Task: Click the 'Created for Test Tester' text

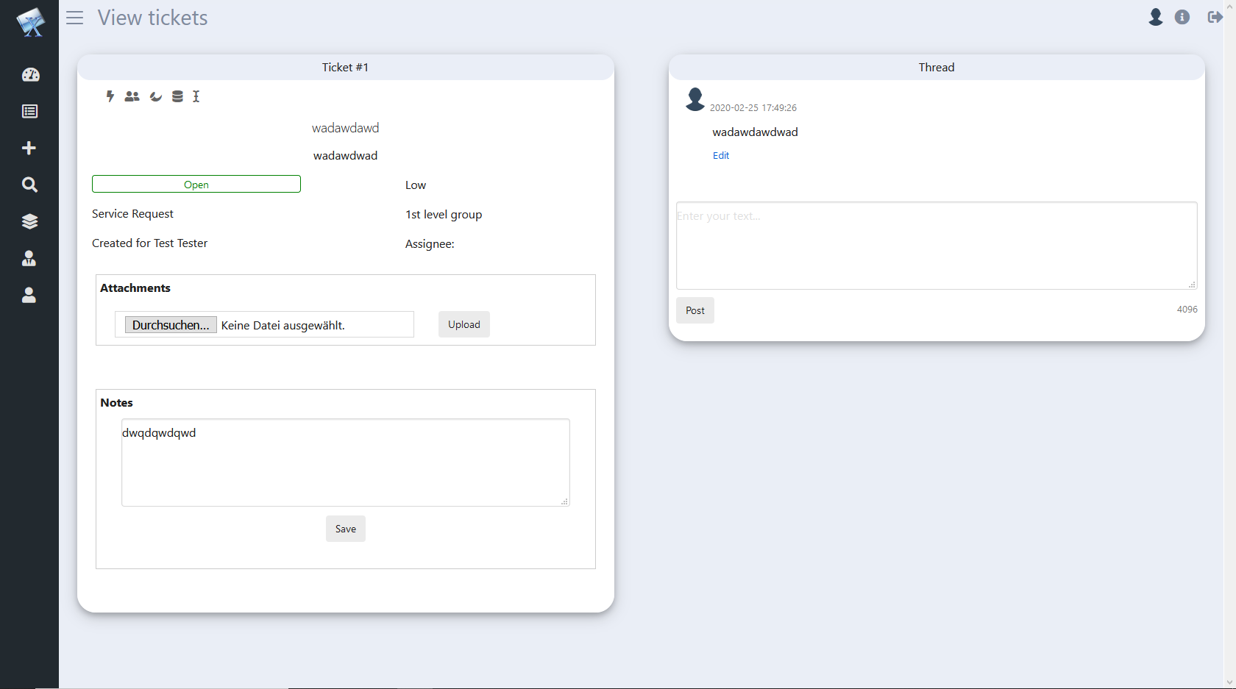Action: (x=150, y=243)
